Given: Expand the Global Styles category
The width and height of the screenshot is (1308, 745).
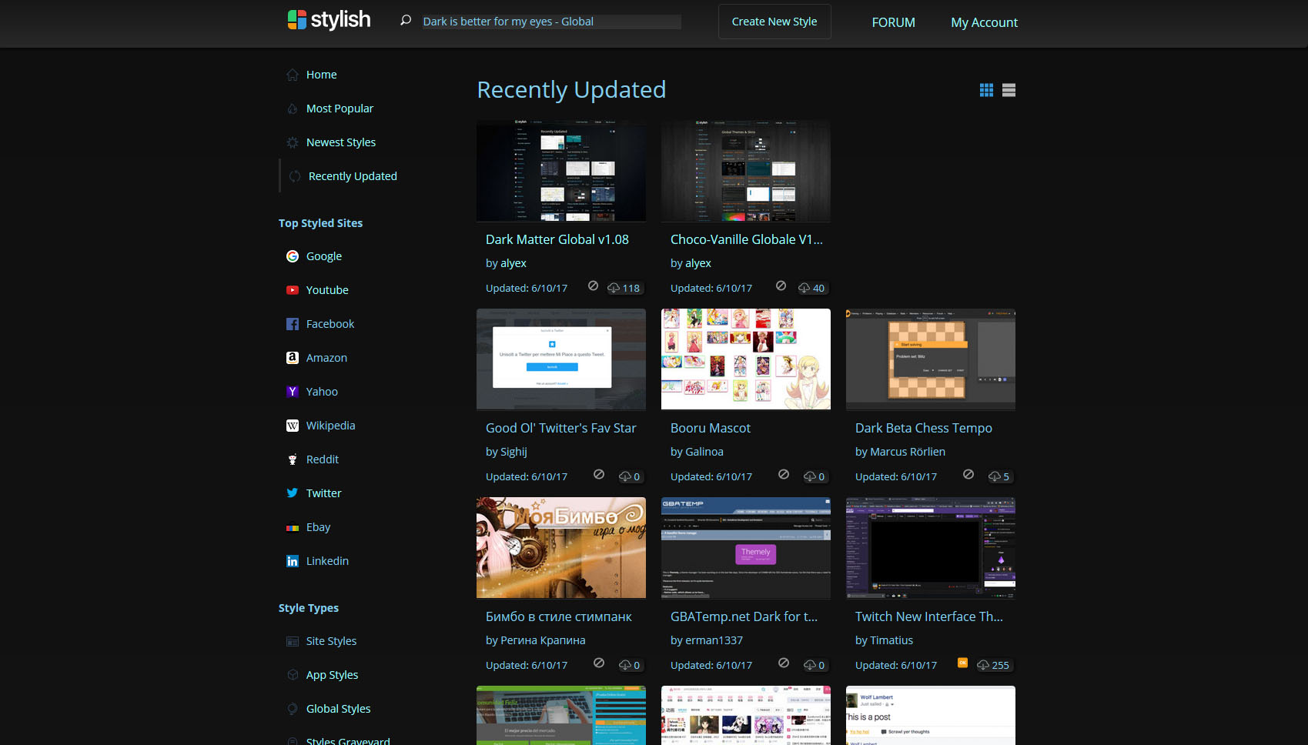Looking at the screenshot, I should click(338, 709).
